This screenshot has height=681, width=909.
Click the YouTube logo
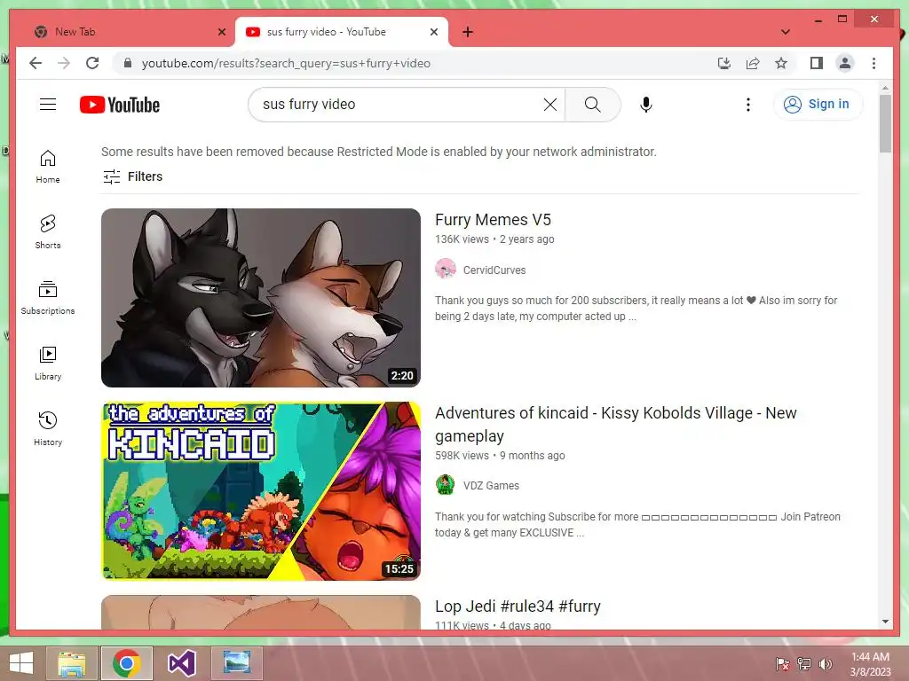tap(120, 105)
